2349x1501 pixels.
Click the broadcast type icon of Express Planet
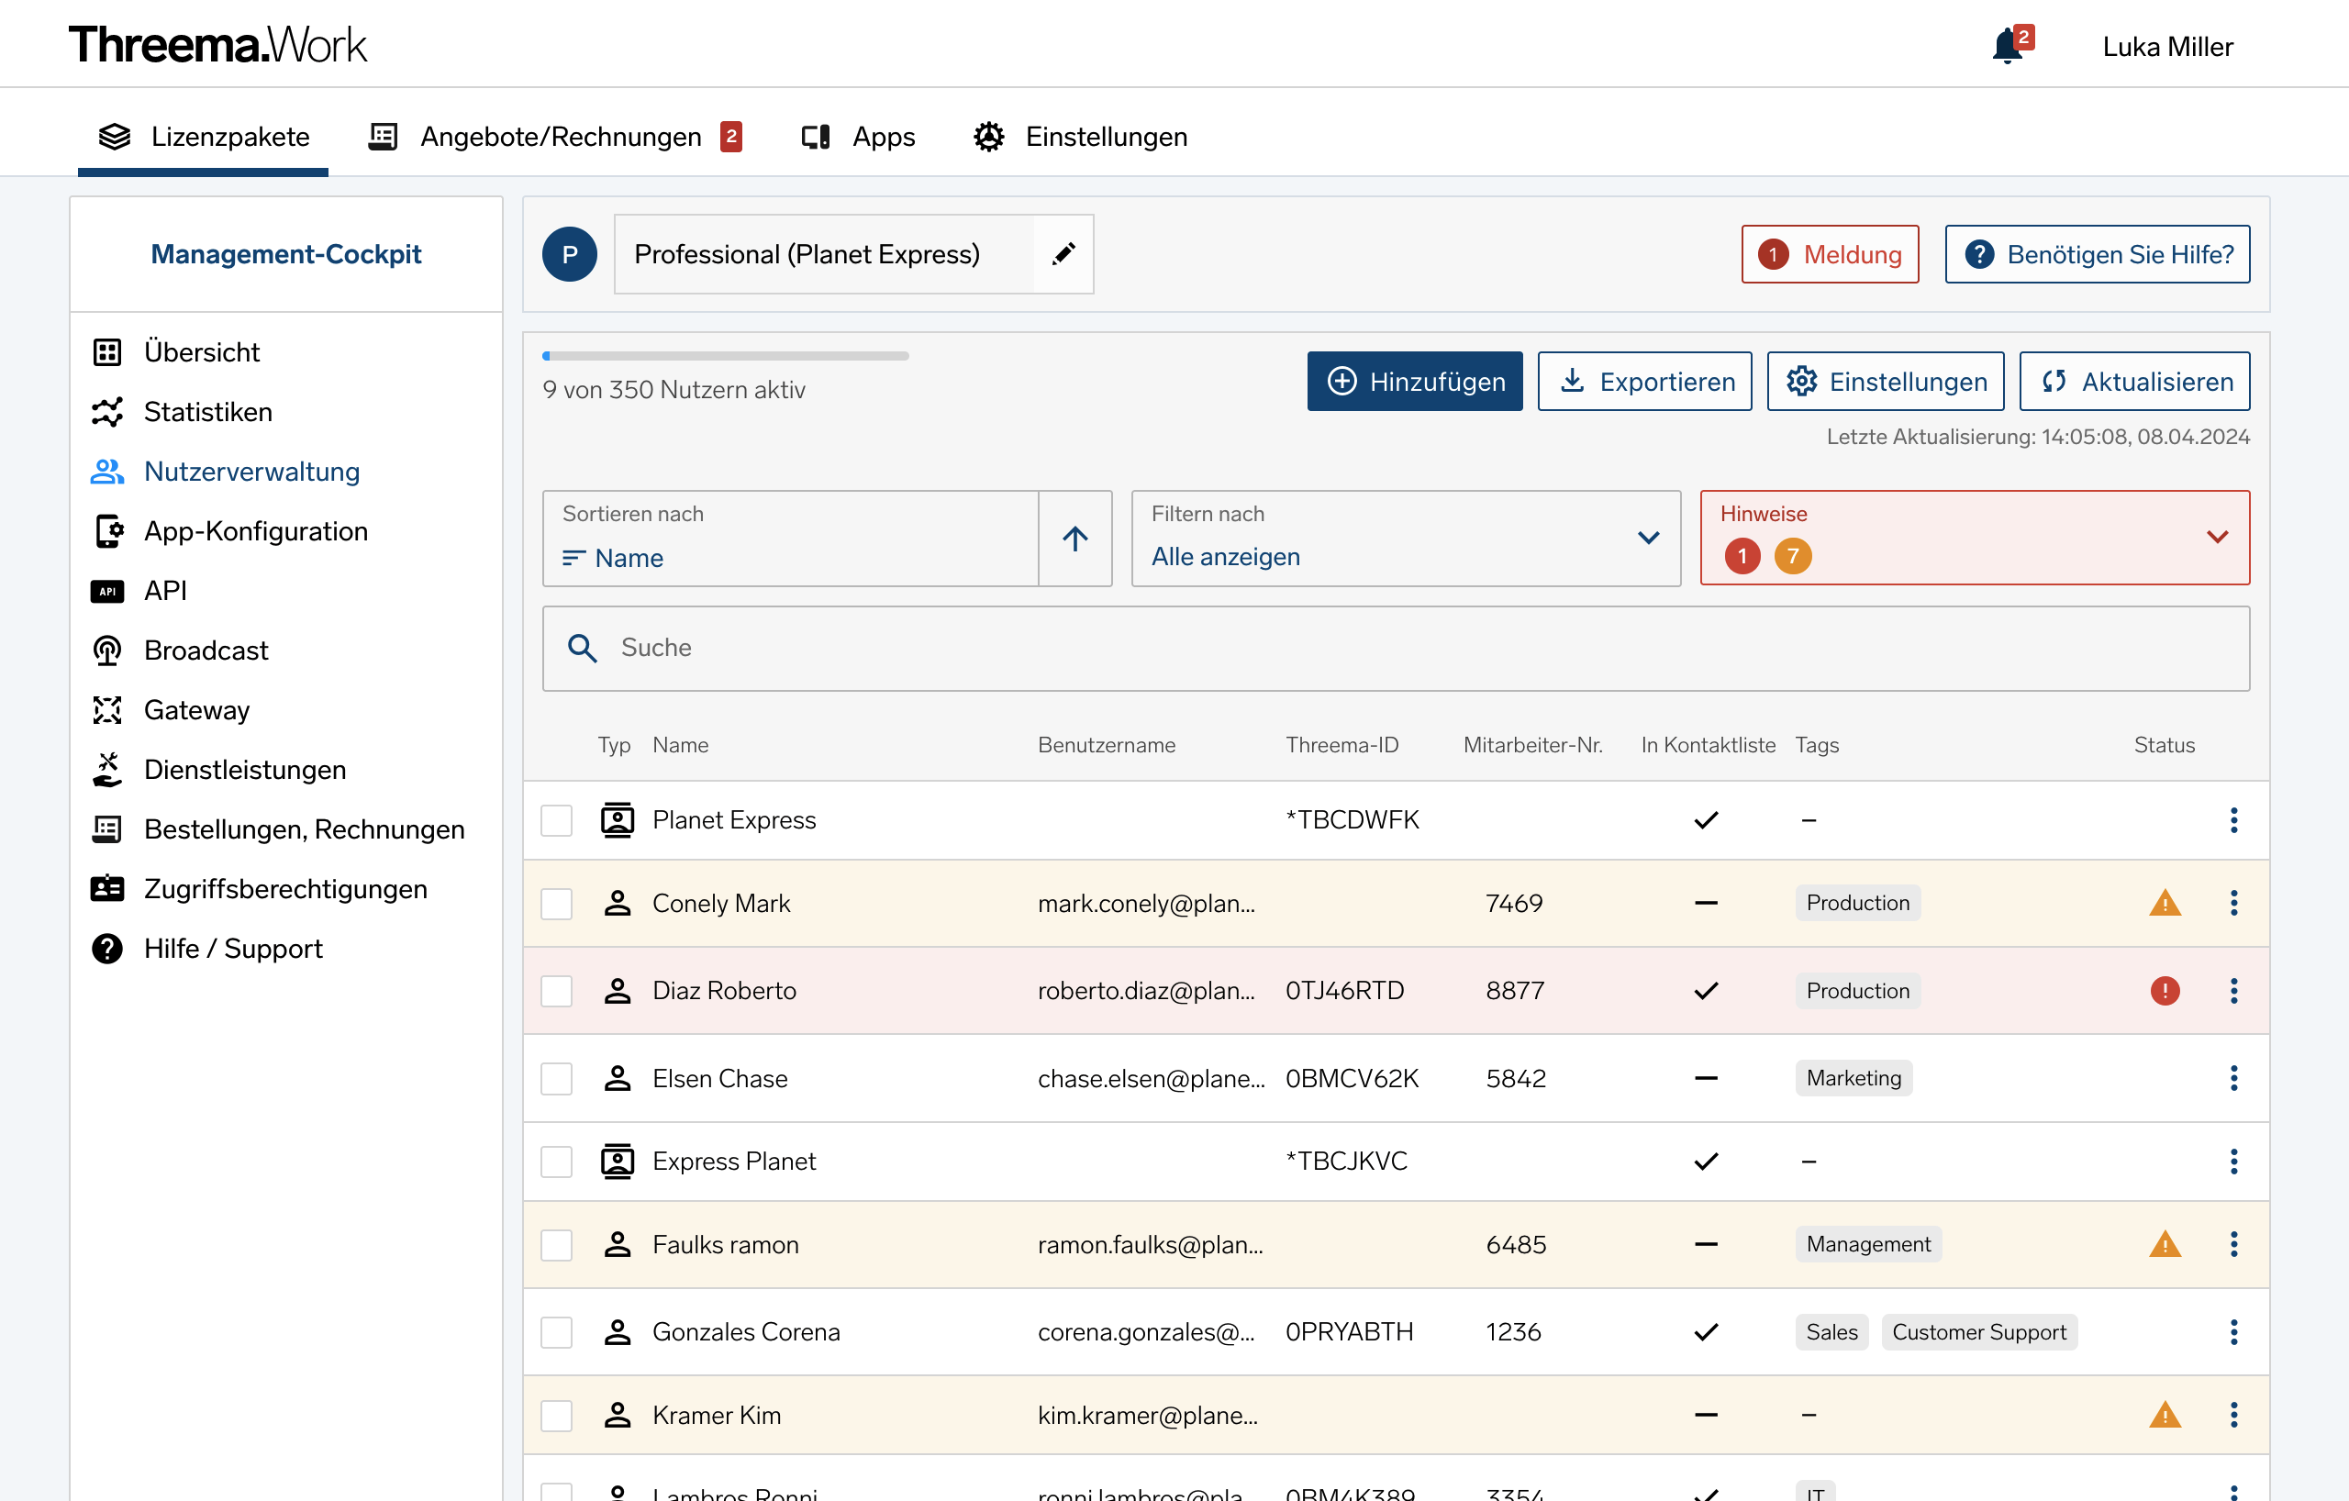click(618, 1162)
